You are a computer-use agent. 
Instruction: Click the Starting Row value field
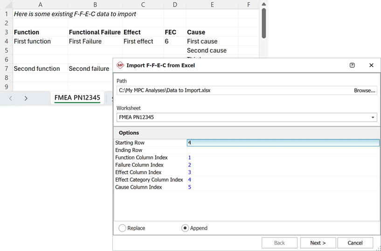[x=283, y=143]
